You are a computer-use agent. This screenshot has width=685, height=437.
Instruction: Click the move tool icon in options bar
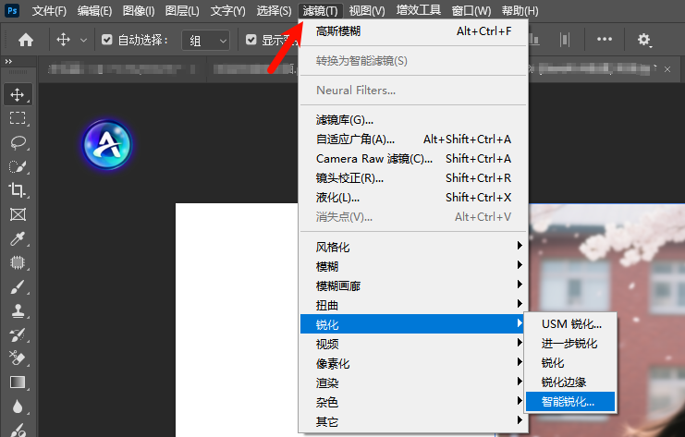(64, 40)
